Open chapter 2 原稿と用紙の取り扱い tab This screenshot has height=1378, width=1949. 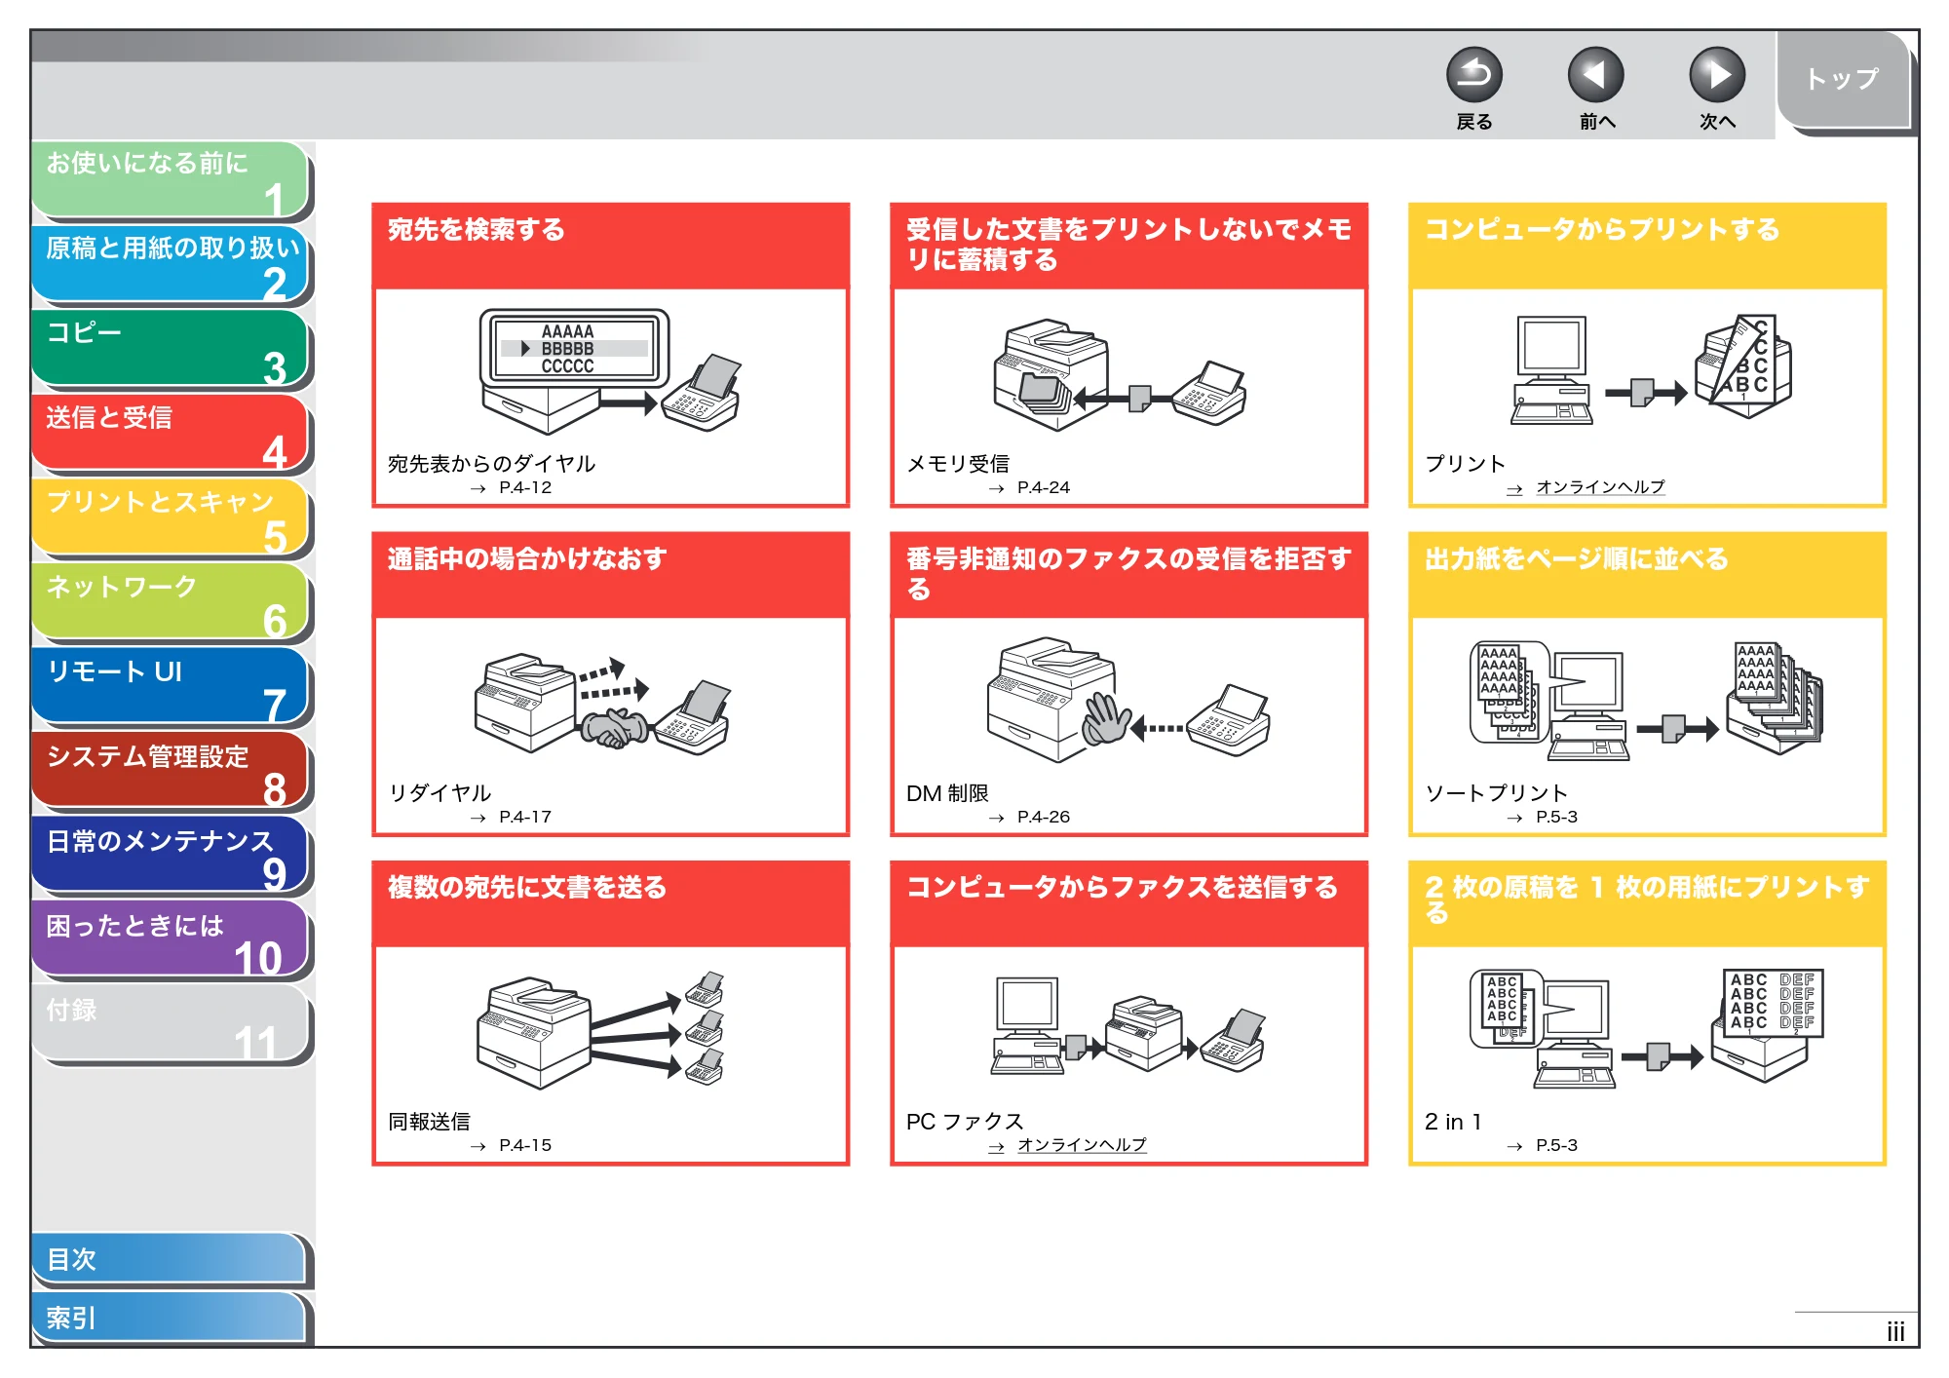(x=171, y=264)
